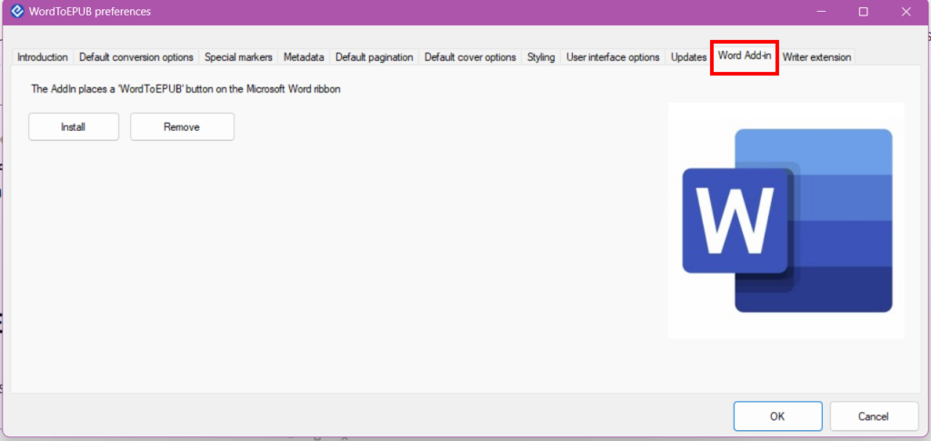Viewport: 931px width, 441px height.
Task: Confirm preferences with OK
Action: 778,416
